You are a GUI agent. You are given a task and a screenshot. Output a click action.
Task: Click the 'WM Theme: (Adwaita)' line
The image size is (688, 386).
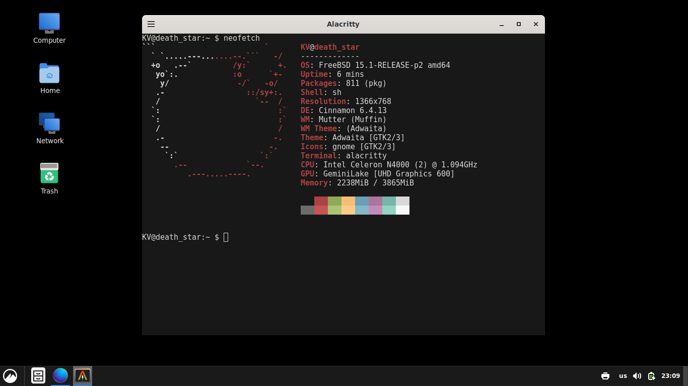pyautogui.click(x=343, y=129)
